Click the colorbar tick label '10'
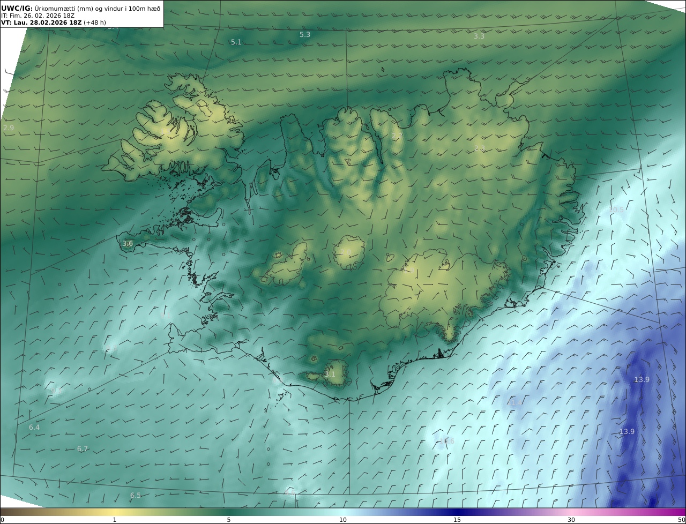 [x=343, y=520]
